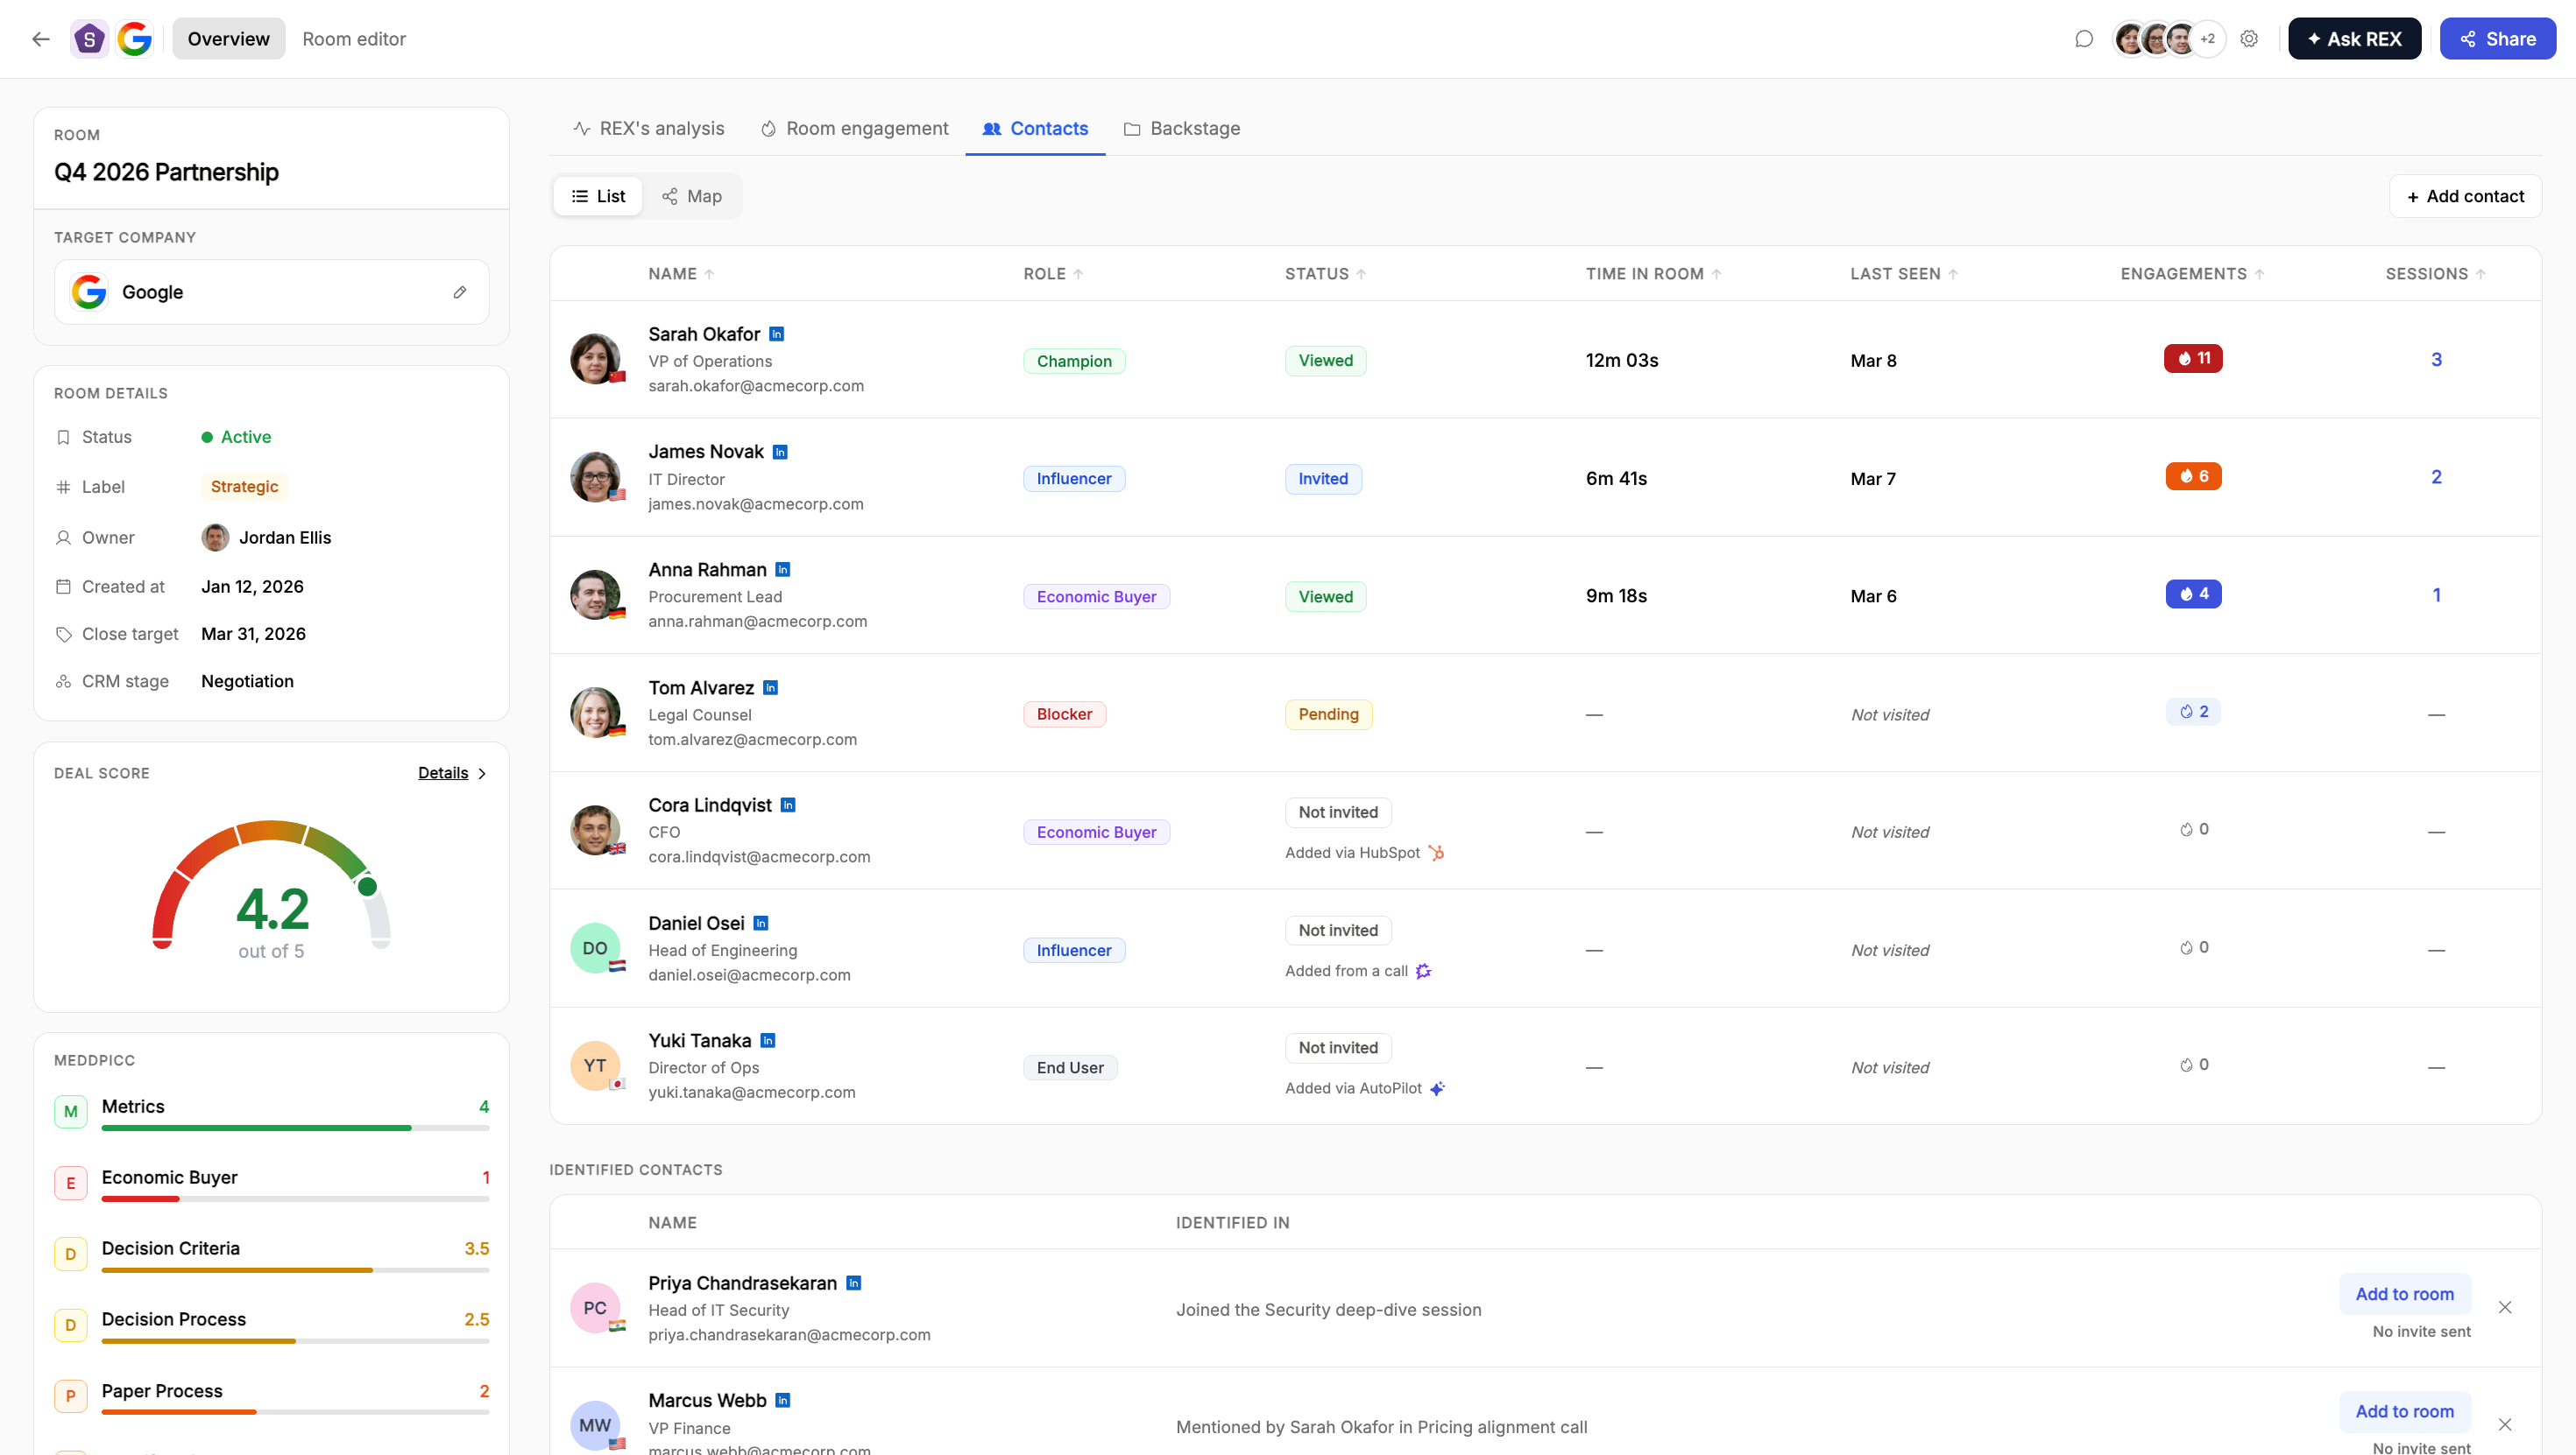
Task: Dismiss Marcus Webb identified contact
Action: (x=2505, y=1424)
